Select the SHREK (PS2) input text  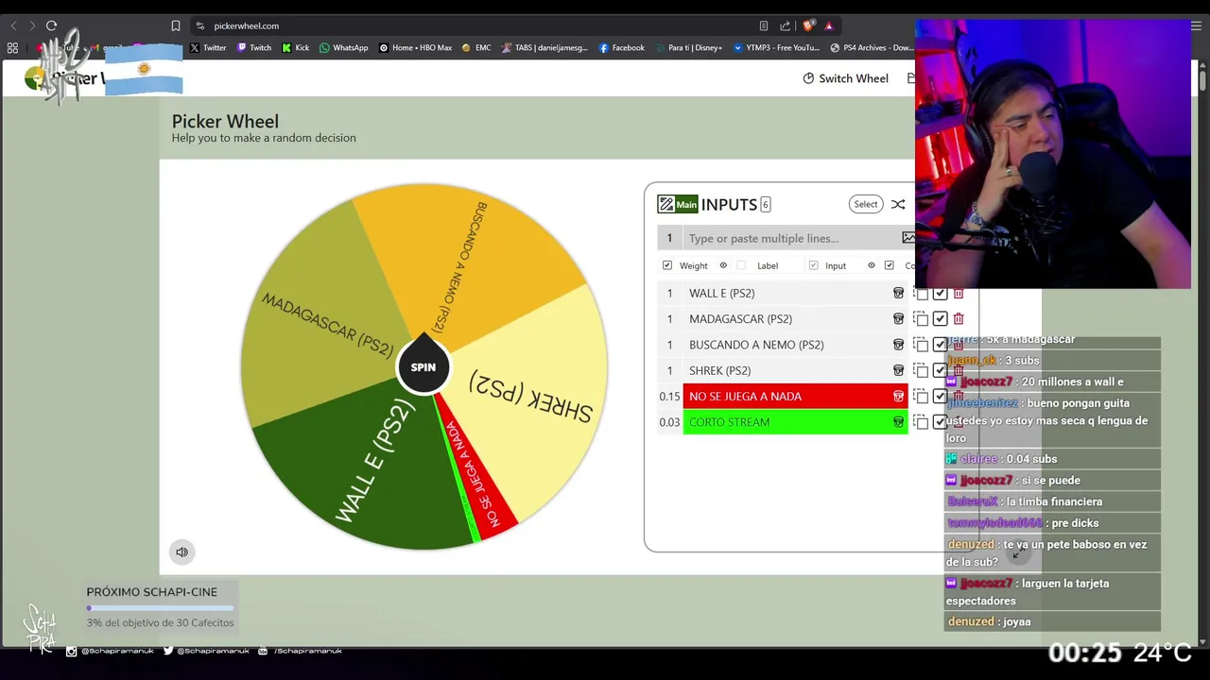click(719, 370)
